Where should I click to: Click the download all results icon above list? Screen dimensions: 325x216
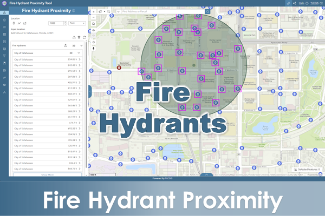pos(74,37)
